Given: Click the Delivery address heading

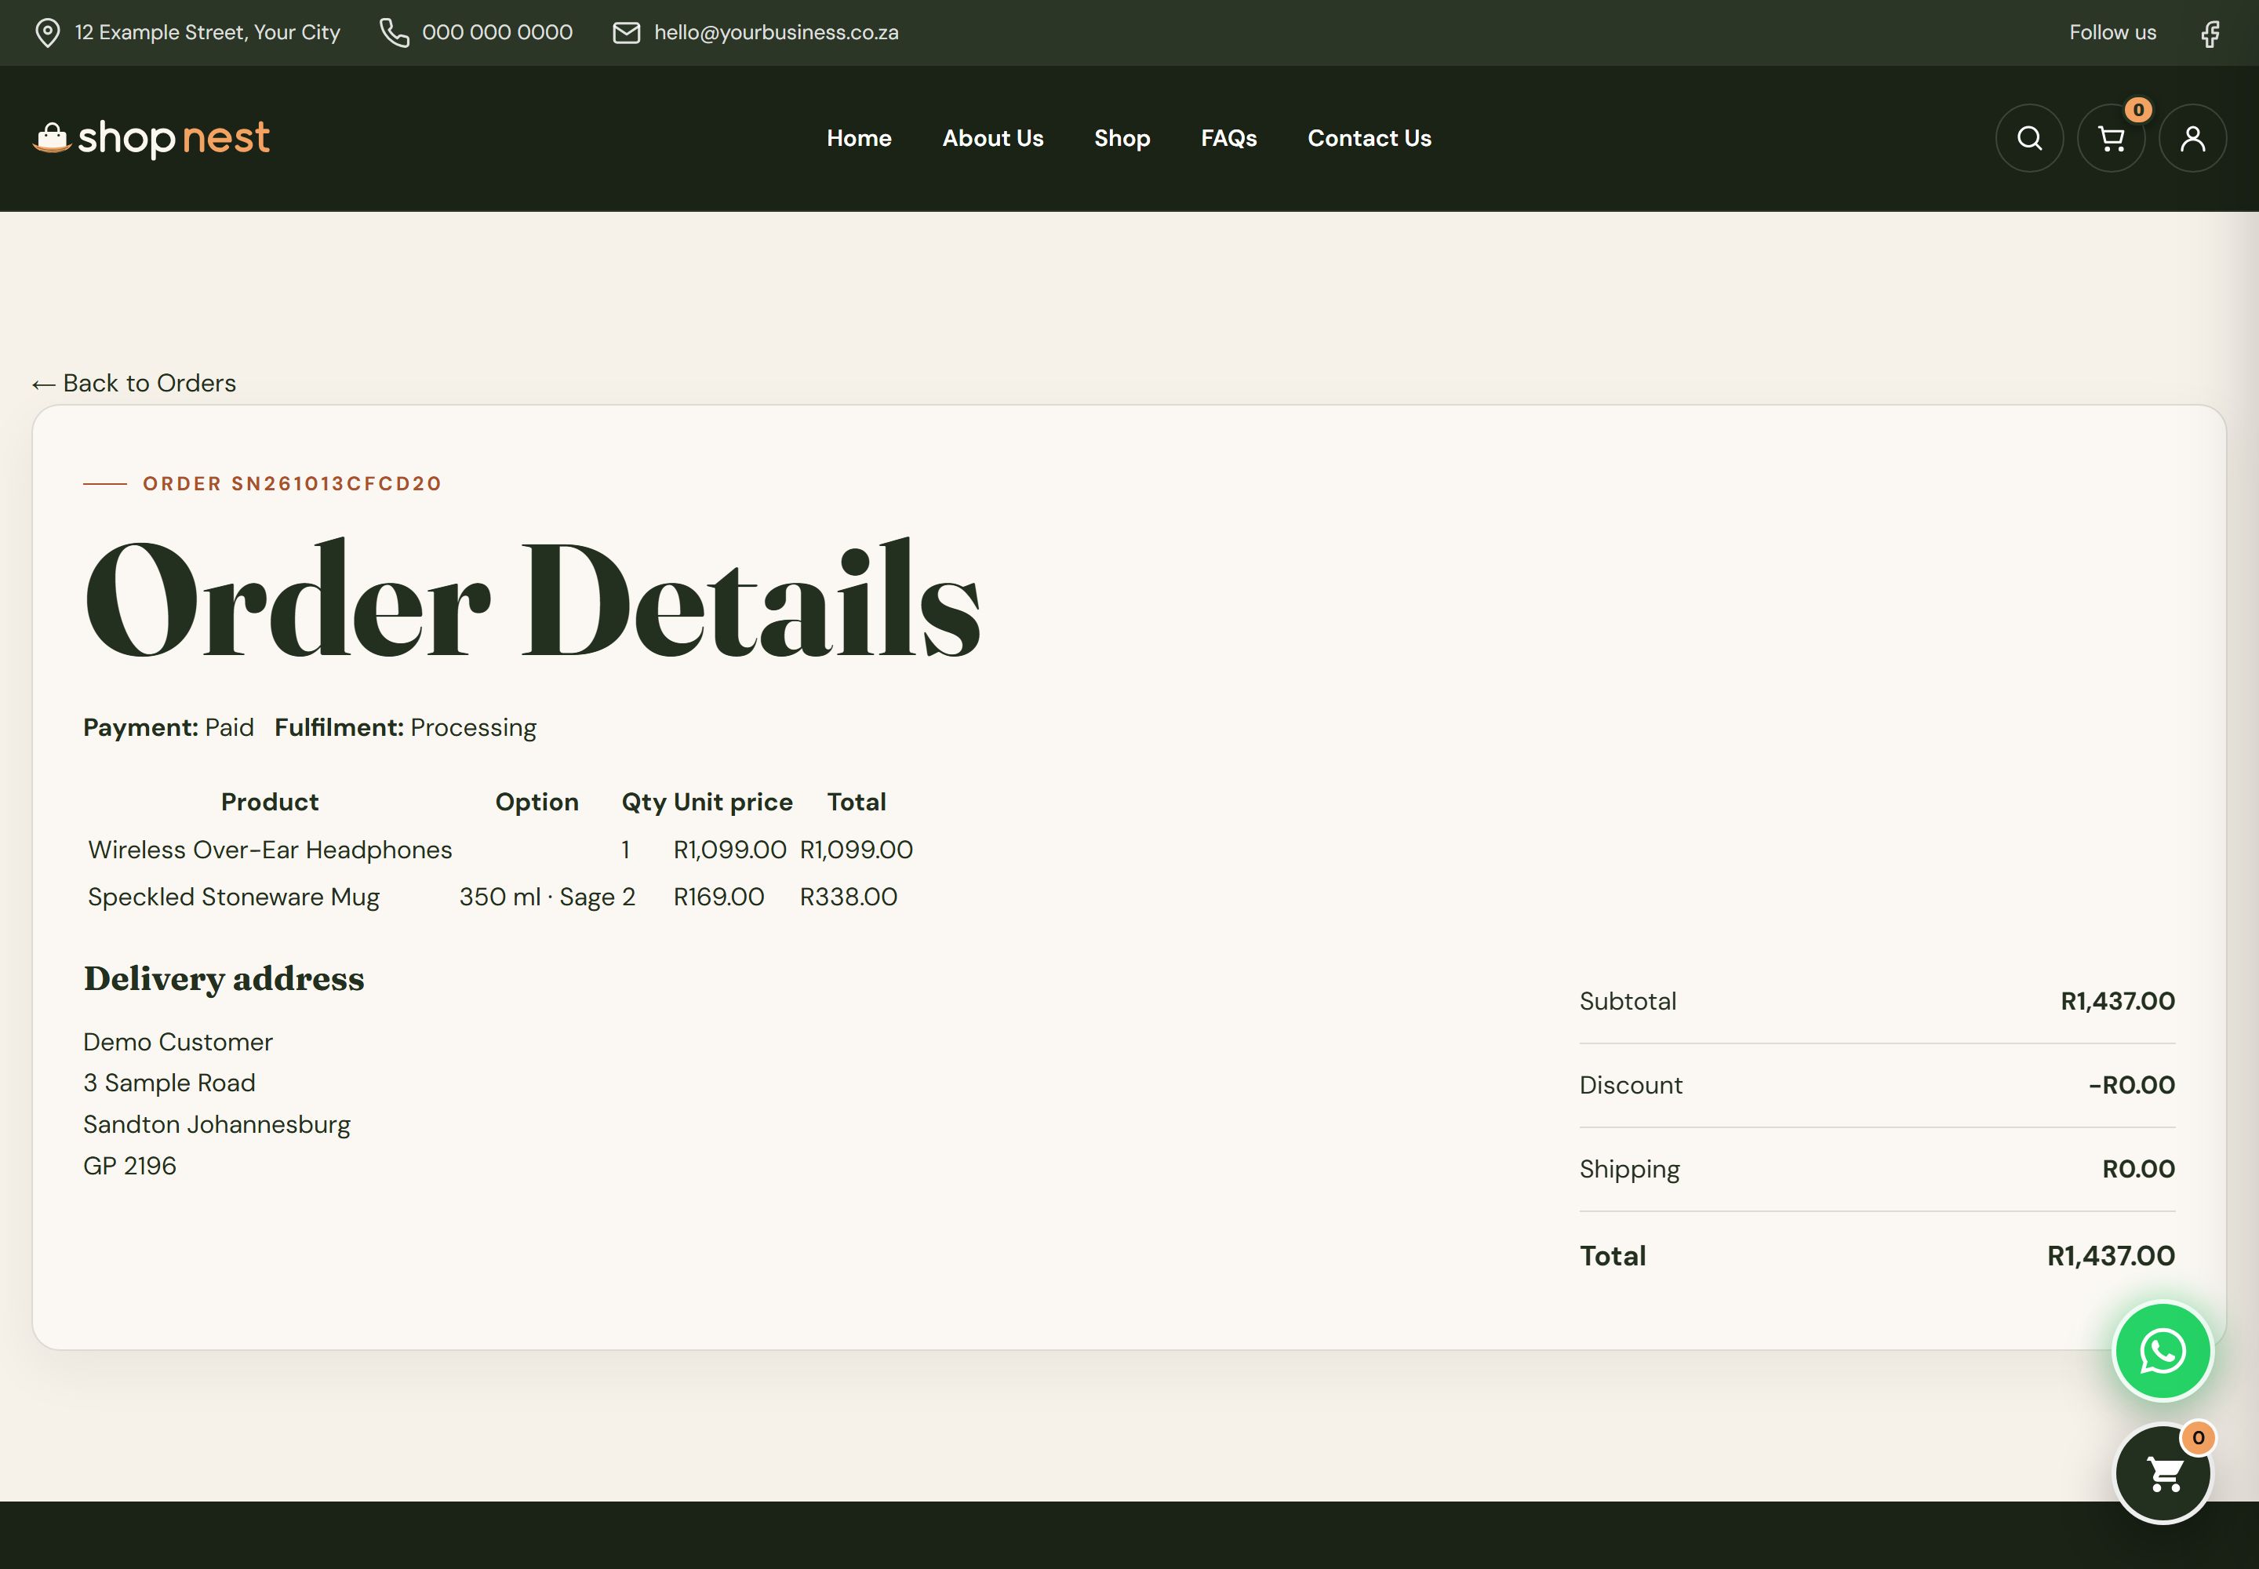Looking at the screenshot, I should [x=224, y=978].
